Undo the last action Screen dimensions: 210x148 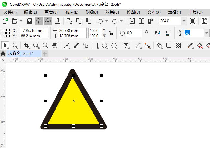[100, 21]
